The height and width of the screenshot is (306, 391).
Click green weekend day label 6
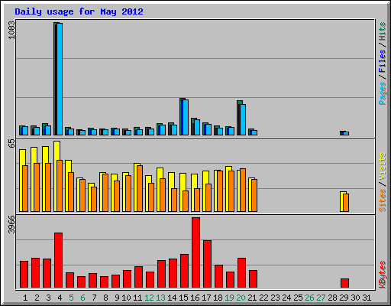[x=82, y=298]
